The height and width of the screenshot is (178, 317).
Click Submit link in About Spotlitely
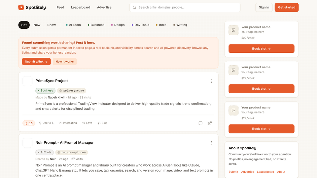(233, 172)
